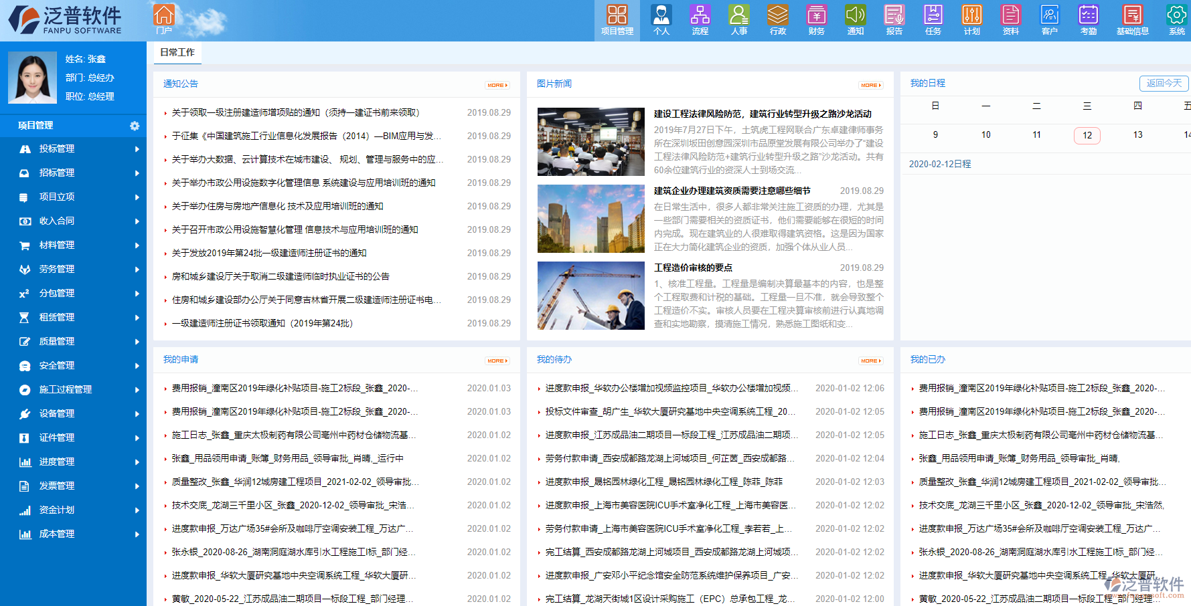Click the 进度管理 chart icon
Viewport: 1191px width, 606px height.
pyautogui.click(x=25, y=462)
